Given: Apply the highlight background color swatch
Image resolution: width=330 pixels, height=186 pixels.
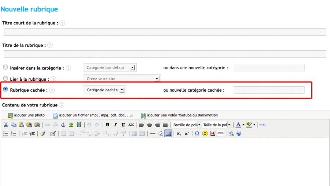Looking at the screenshot, I should pyautogui.click(x=249, y=125).
